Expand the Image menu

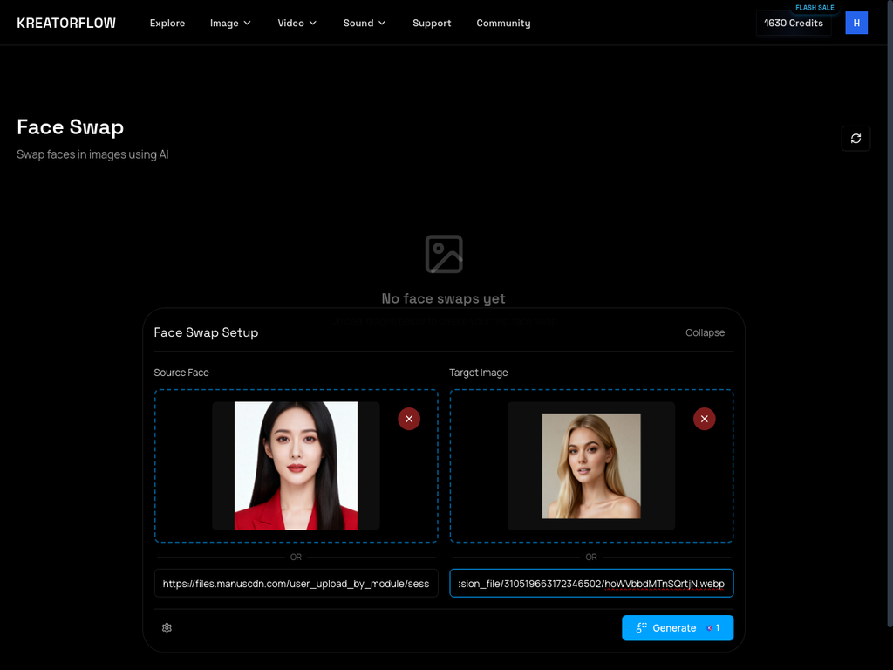pyautogui.click(x=230, y=23)
